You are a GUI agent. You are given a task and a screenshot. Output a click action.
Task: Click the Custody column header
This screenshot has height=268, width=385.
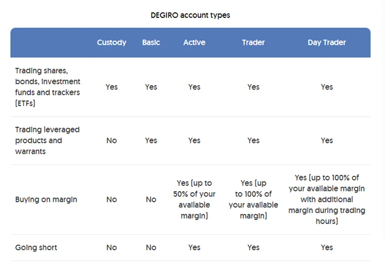point(111,43)
